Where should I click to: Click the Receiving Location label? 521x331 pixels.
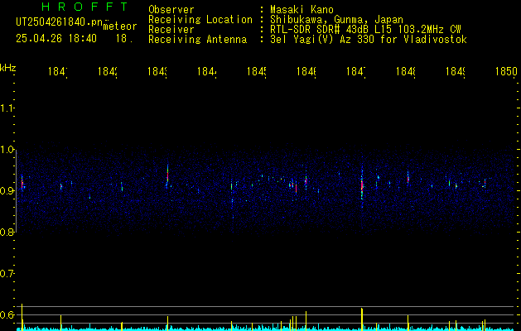200,20
